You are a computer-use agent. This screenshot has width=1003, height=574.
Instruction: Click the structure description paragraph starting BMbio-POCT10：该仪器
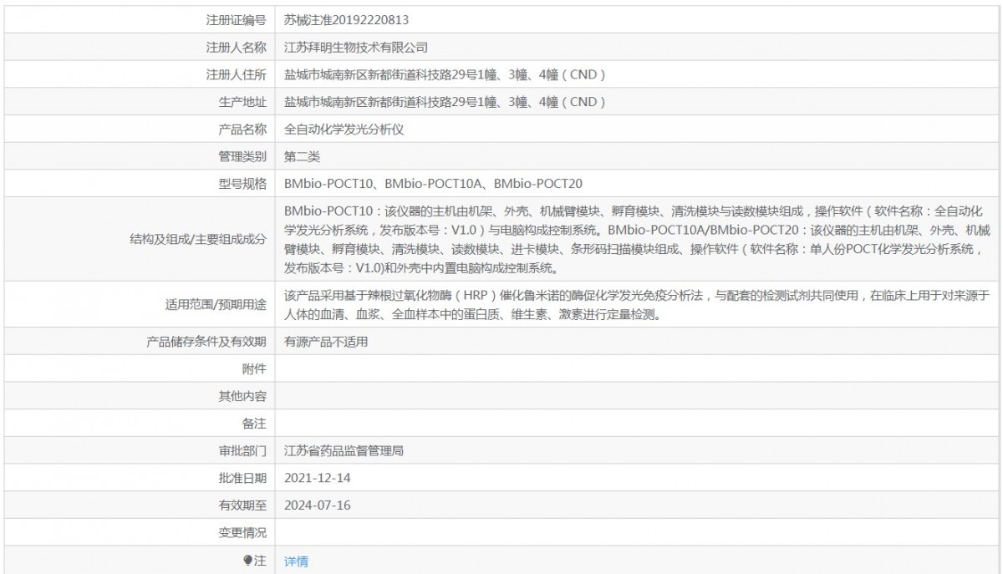(637, 239)
